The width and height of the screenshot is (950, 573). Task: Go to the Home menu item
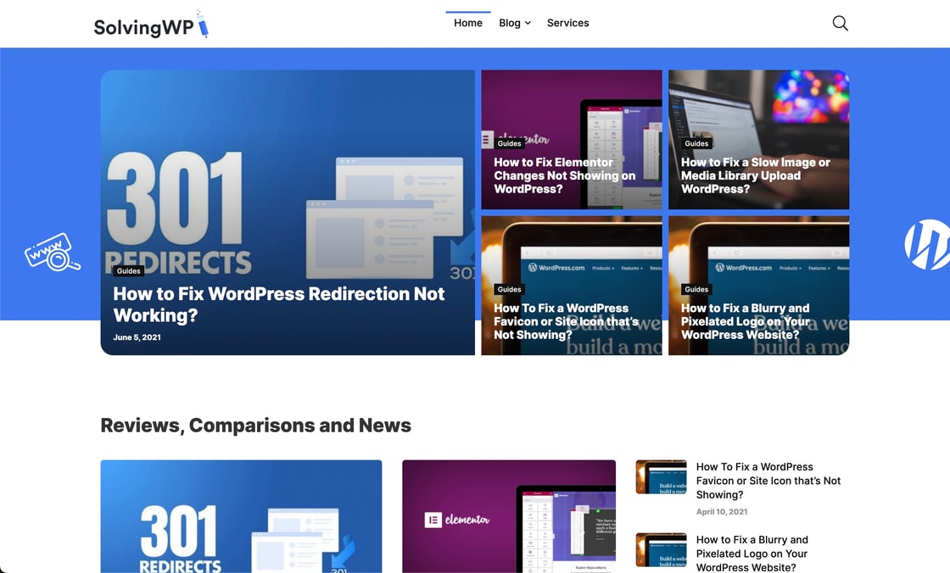[467, 23]
